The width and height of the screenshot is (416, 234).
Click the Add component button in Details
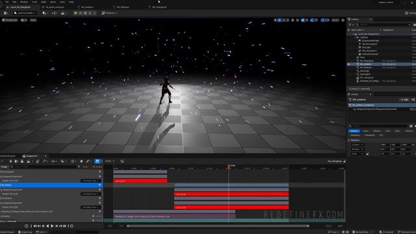pyautogui.click(x=405, y=99)
